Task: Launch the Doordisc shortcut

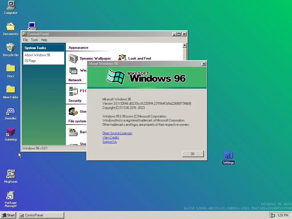Action: click(x=11, y=113)
